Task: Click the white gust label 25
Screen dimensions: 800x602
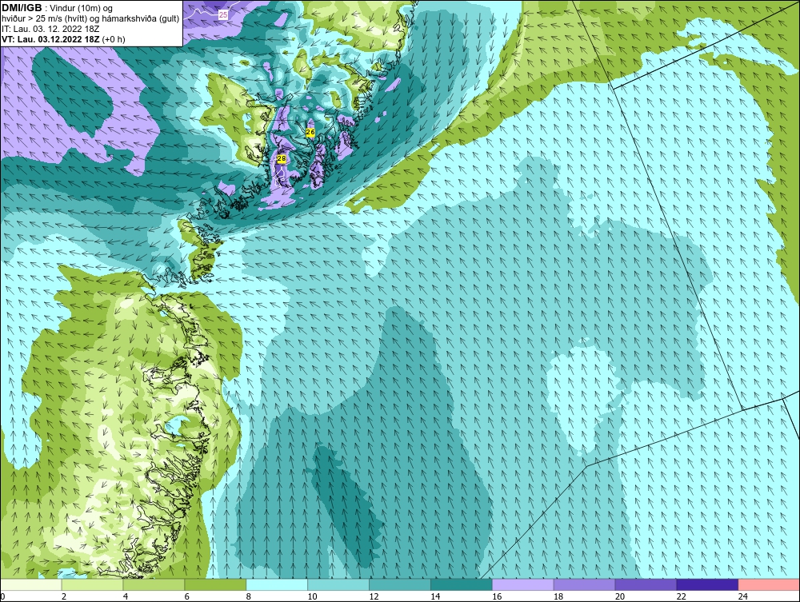Action: [x=223, y=15]
